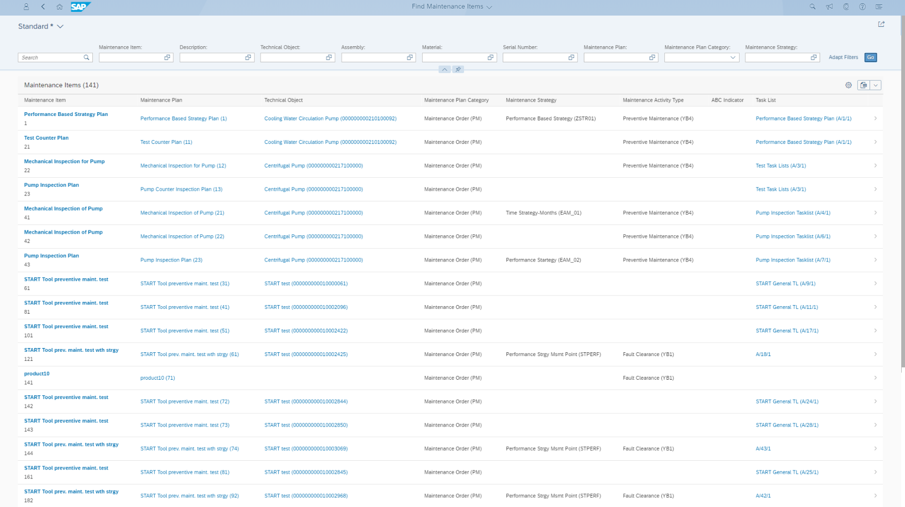Click Technical Object column header
This screenshot has width=905, height=507.
pyautogui.click(x=284, y=100)
